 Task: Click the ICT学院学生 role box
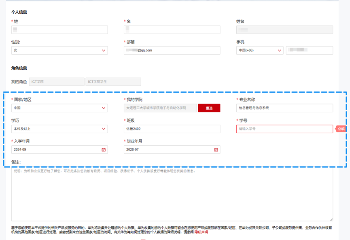click(113, 82)
